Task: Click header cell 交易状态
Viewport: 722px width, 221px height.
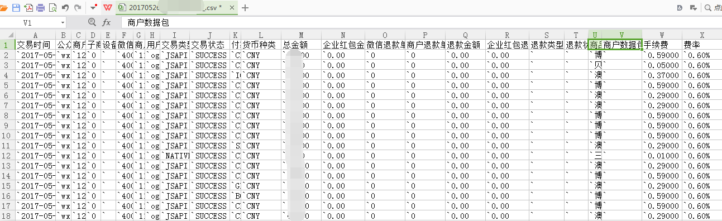Action: (x=209, y=45)
